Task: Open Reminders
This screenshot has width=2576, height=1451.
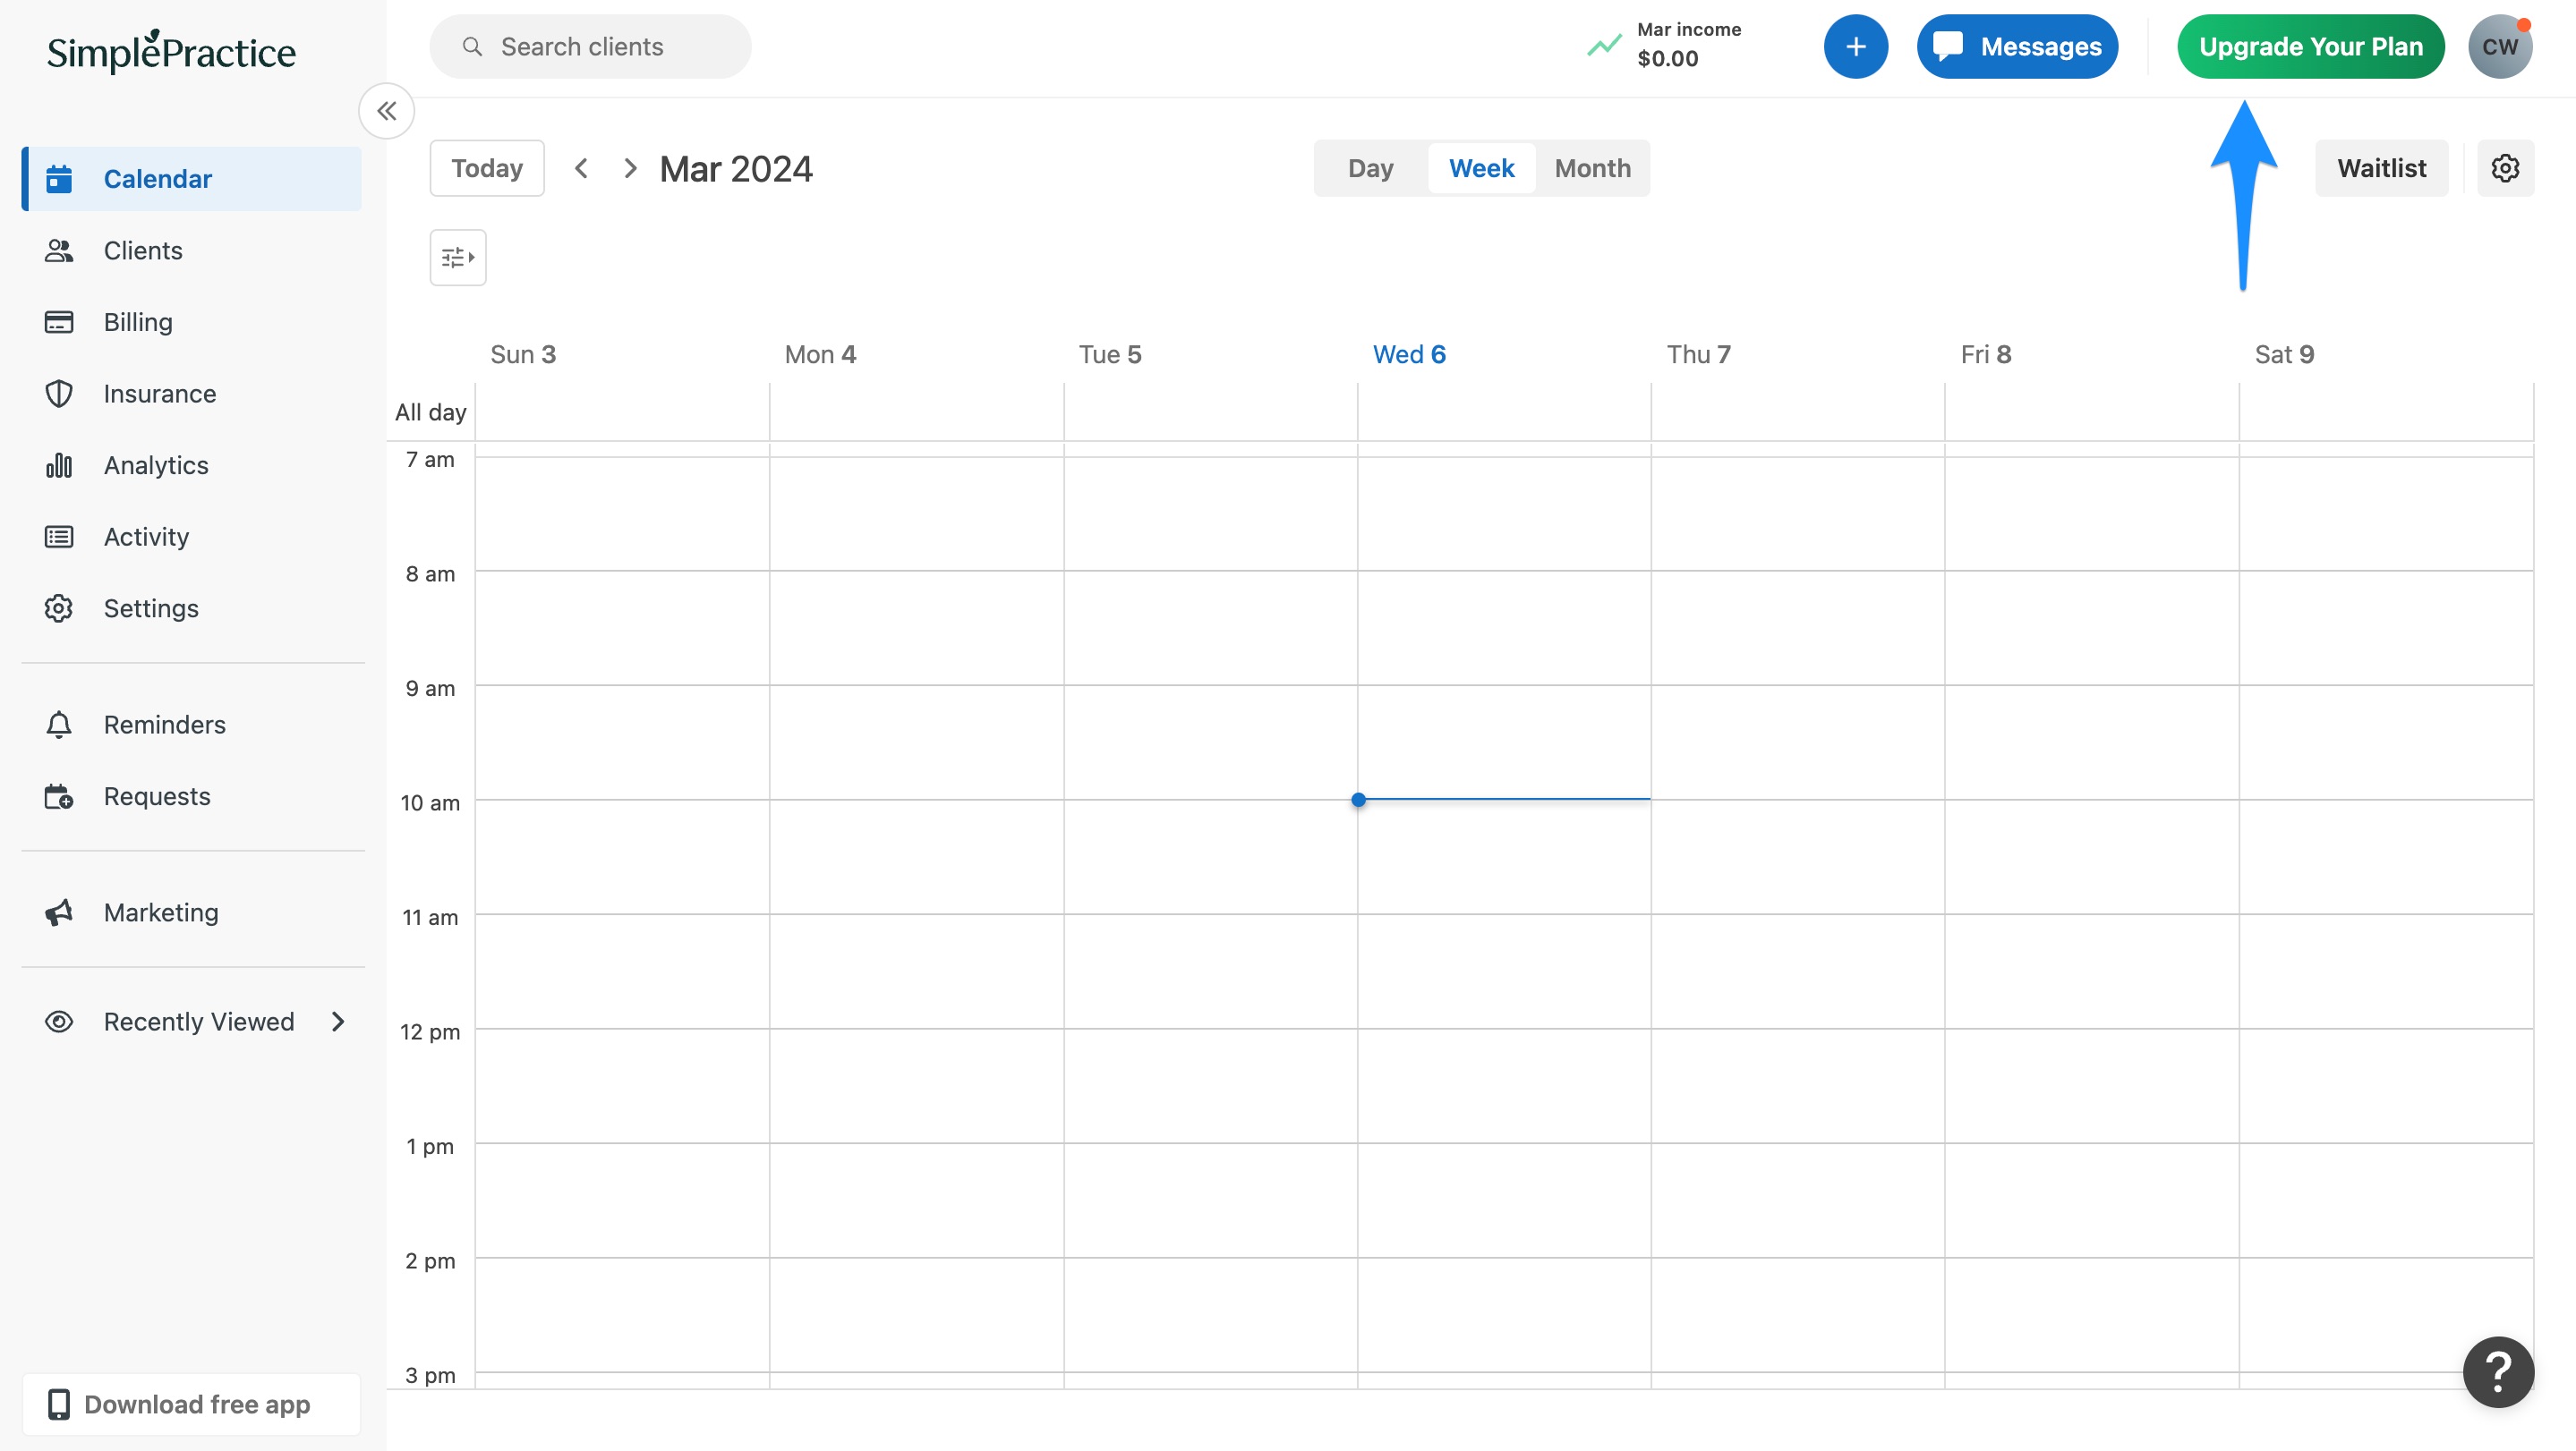Action: point(192,725)
